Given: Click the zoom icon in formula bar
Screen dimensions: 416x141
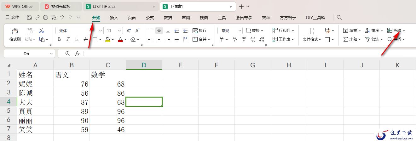Looking at the screenshot, I should coord(67,54).
